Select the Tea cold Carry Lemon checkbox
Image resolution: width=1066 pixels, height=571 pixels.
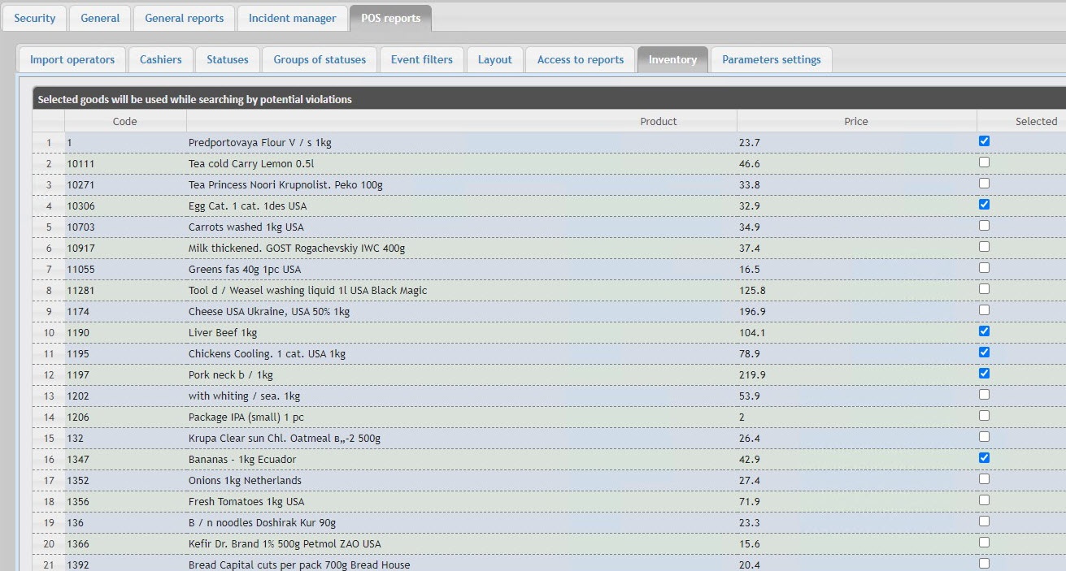984,162
